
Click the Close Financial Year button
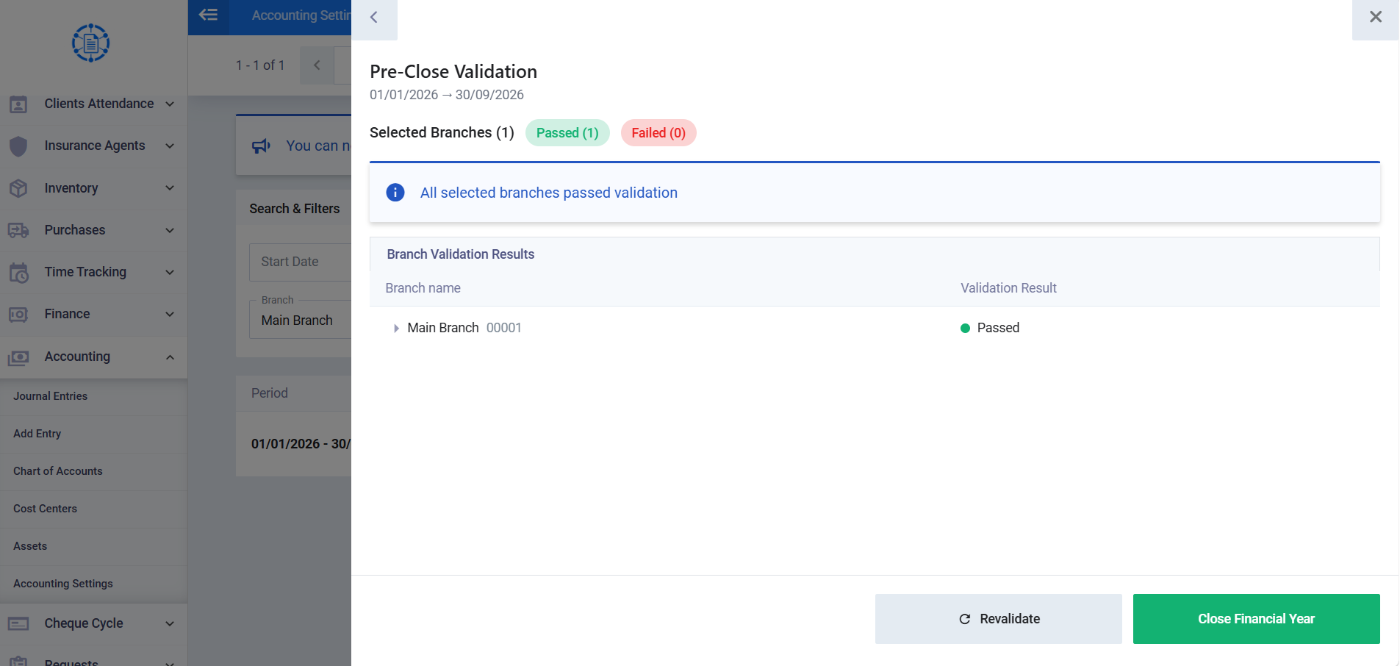coord(1256,619)
